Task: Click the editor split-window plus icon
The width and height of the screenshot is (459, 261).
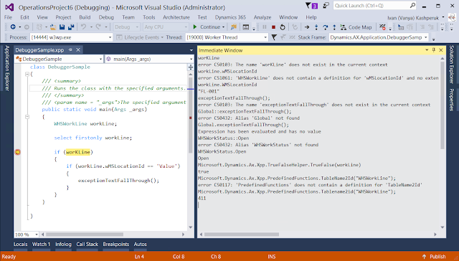Action: [191, 67]
